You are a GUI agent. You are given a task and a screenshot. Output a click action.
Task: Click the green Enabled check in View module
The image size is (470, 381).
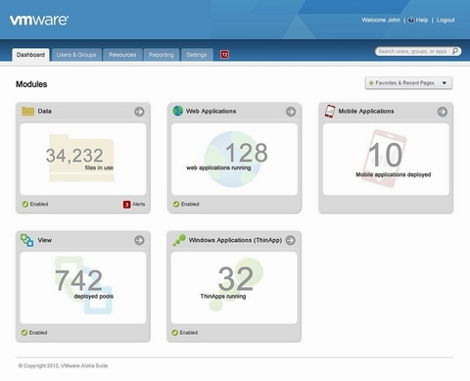24,333
